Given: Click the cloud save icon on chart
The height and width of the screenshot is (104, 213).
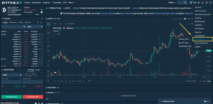Looking at the screenshot, I should (189, 24).
